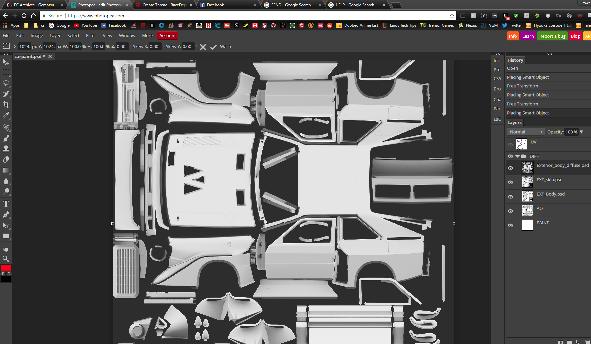Image resolution: width=591 pixels, height=344 pixels.
Task: Confirm the transform with checkmark
Action: [213, 47]
